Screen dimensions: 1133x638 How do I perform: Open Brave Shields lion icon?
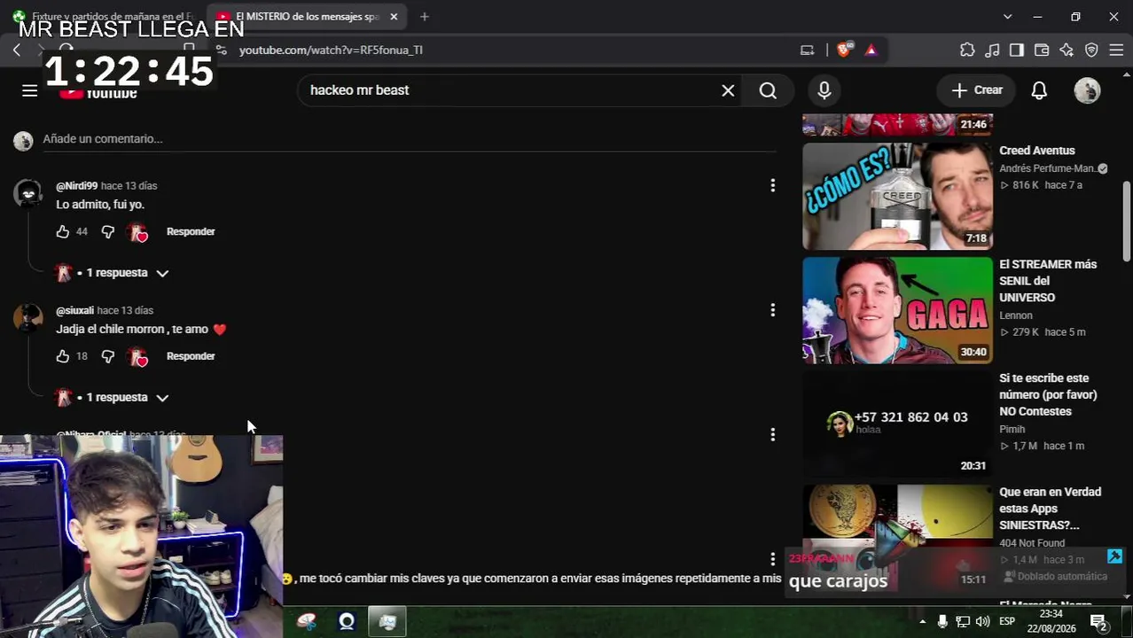(843, 50)
